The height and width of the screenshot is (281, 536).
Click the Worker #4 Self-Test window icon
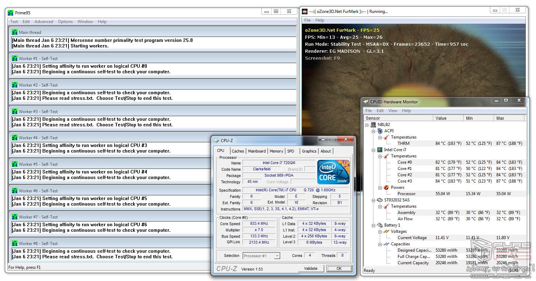coord(15,138)
